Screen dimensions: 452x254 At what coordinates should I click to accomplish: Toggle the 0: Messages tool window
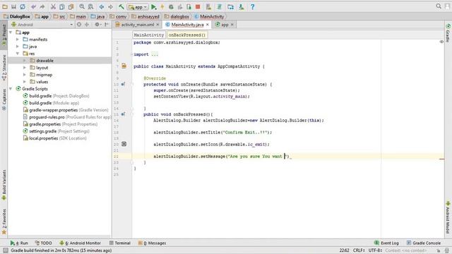[152, 243]
